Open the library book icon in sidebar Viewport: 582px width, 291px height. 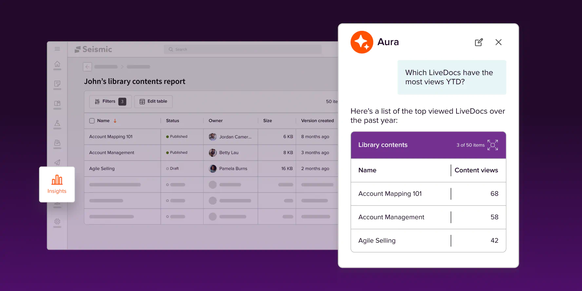57,103
